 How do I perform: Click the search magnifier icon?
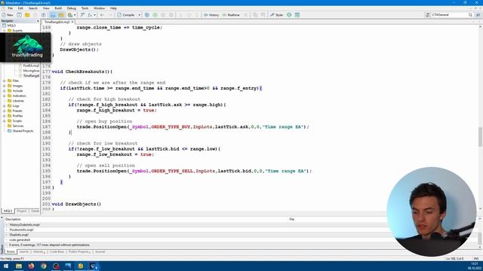pos(470,15)
